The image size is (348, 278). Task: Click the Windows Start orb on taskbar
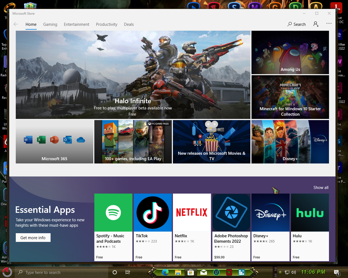7,272
